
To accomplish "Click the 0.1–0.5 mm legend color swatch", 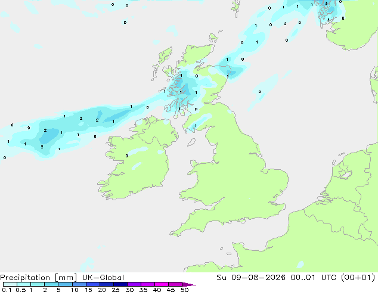I will pyautogui.click(x=10, y=284).
